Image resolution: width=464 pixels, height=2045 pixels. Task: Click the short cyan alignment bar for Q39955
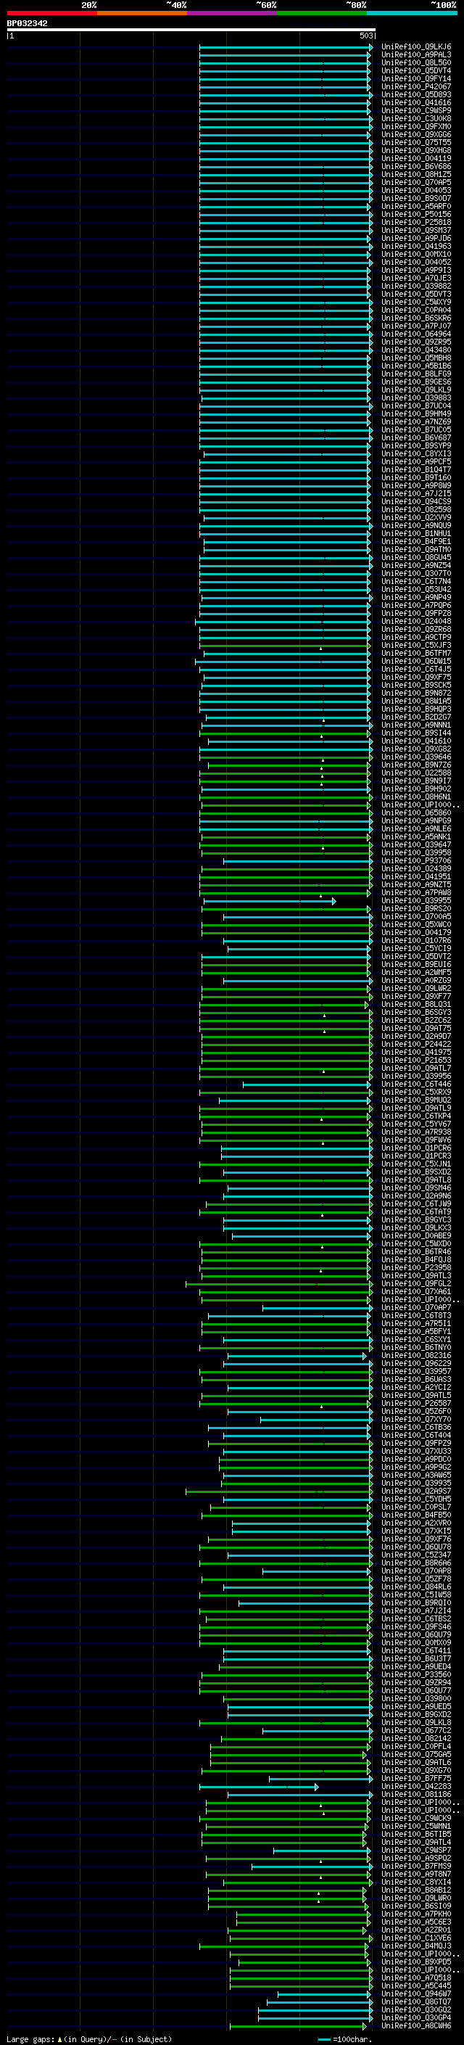270,901
